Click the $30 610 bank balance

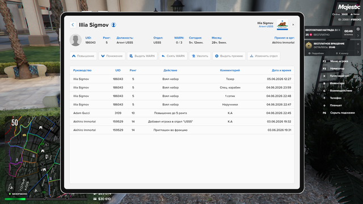pyautogui.click(x=102, y=199)
